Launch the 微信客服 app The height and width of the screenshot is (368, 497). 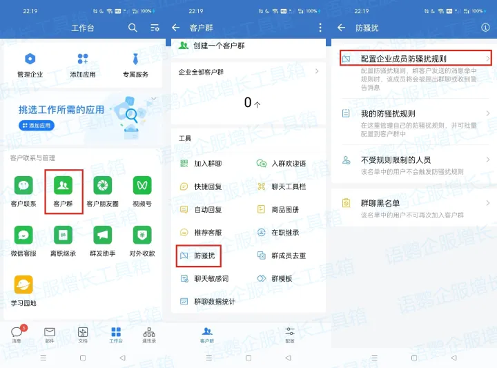(x=23, y=235)
